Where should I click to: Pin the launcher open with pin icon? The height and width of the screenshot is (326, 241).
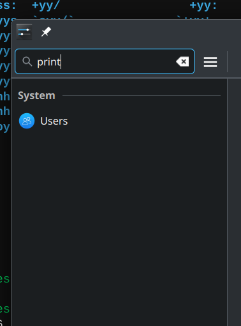click(x=46, y=32)
